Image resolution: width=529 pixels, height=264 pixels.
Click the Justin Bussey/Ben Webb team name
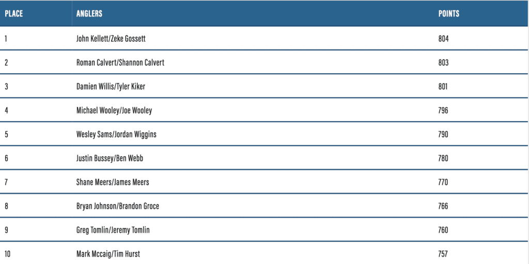tap(110, 158)
